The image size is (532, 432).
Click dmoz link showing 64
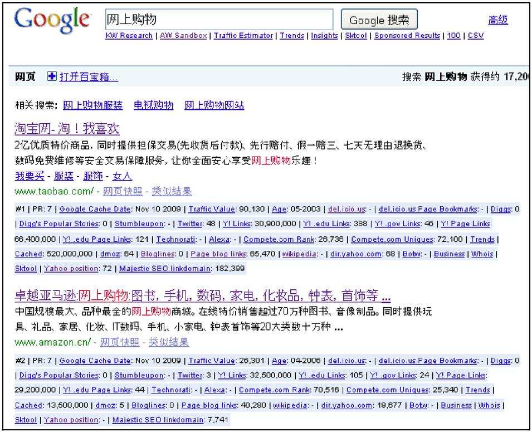point(111,254)
